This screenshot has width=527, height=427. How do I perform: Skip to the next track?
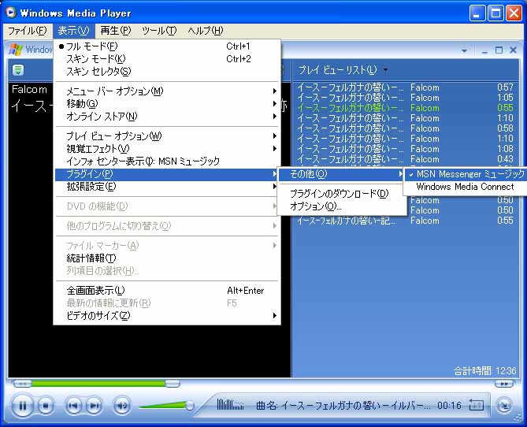click(95, 406)
